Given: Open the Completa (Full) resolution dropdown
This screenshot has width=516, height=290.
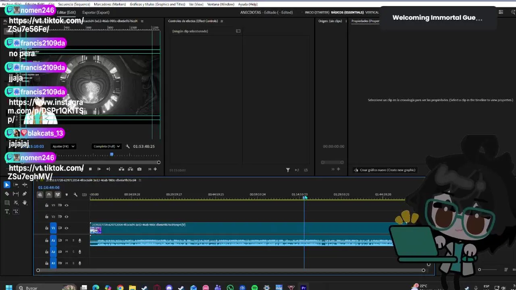Looking at the screenshot, I should tap(106, 146).
